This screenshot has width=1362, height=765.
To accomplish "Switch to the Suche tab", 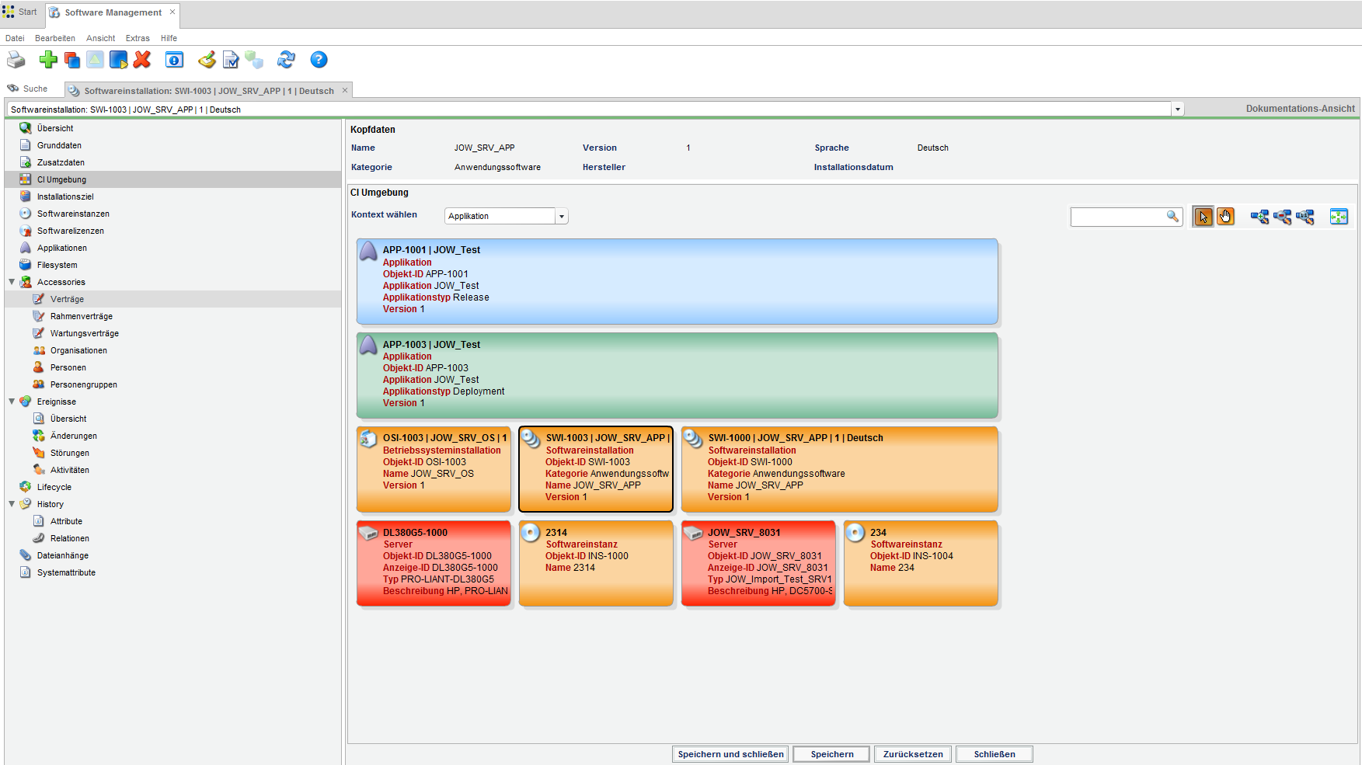I will click(28, 89).
